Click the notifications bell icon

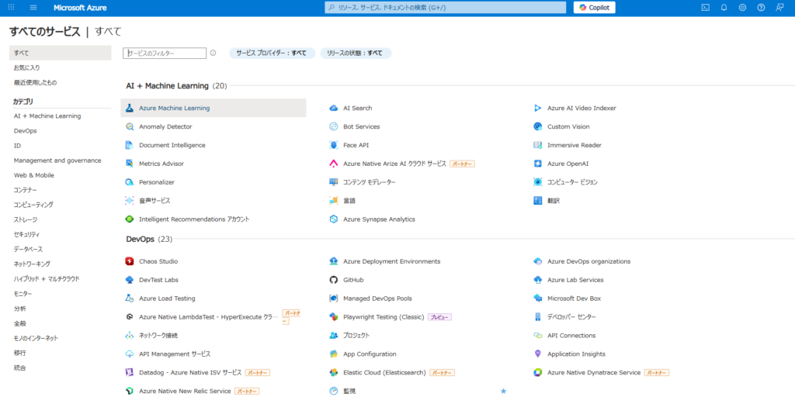[724, 8]
